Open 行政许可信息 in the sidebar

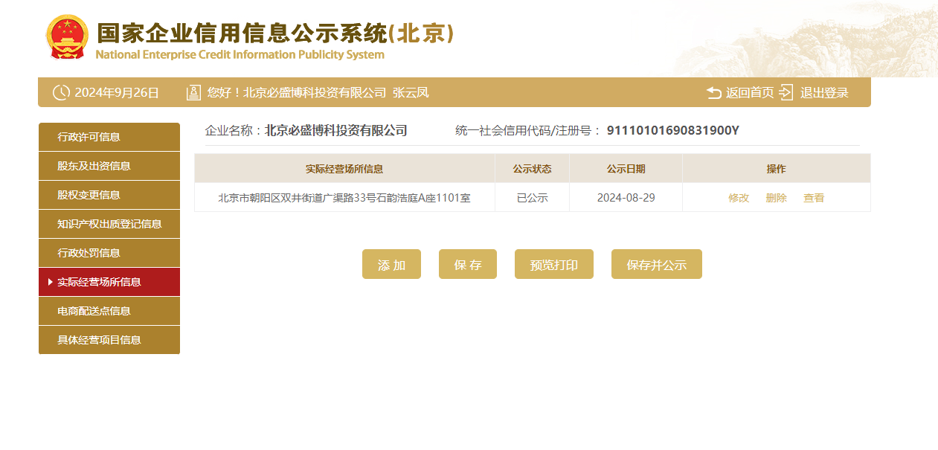coord(109,137)
